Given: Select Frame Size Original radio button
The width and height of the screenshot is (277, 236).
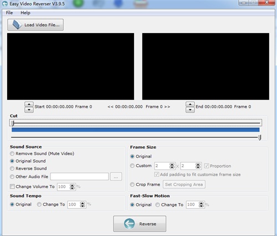Looking at the screenshot, I should [x=132, y=156].
